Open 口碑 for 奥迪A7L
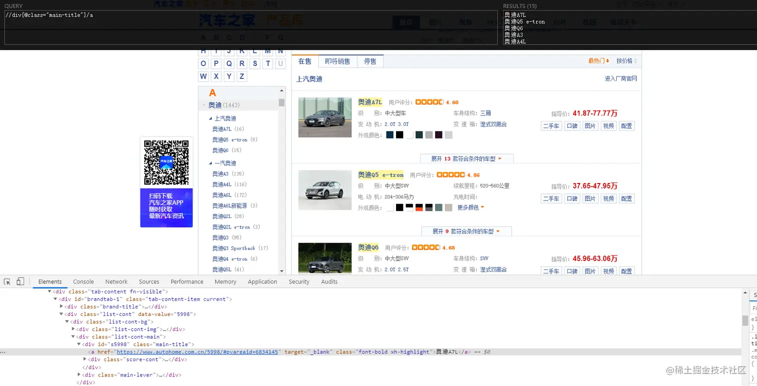Screen dimensions: 757x386 point(572,126)
